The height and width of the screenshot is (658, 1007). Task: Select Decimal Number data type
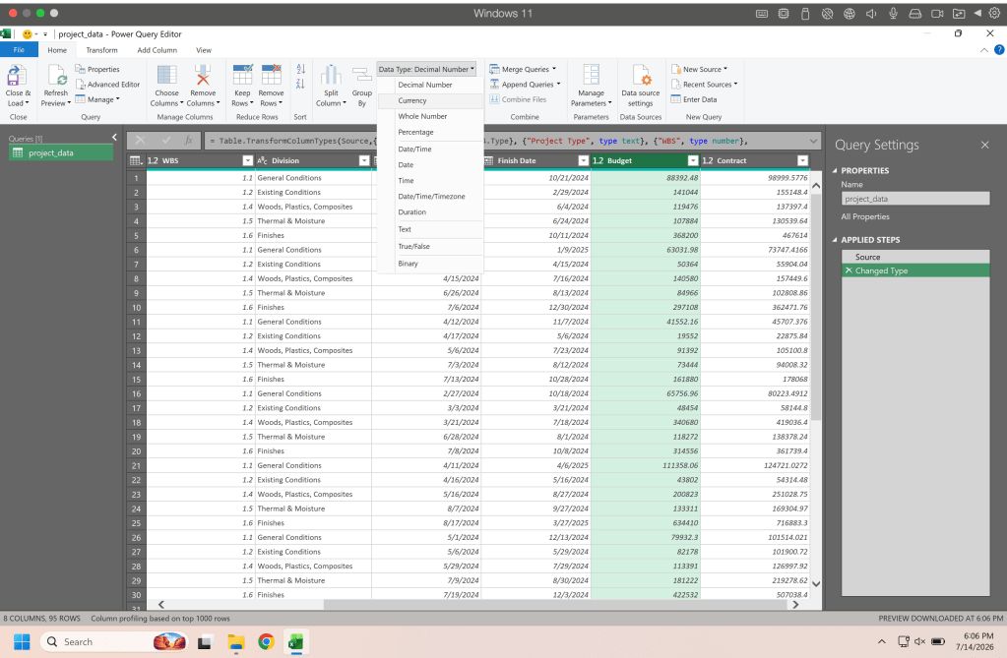[430, 85]
